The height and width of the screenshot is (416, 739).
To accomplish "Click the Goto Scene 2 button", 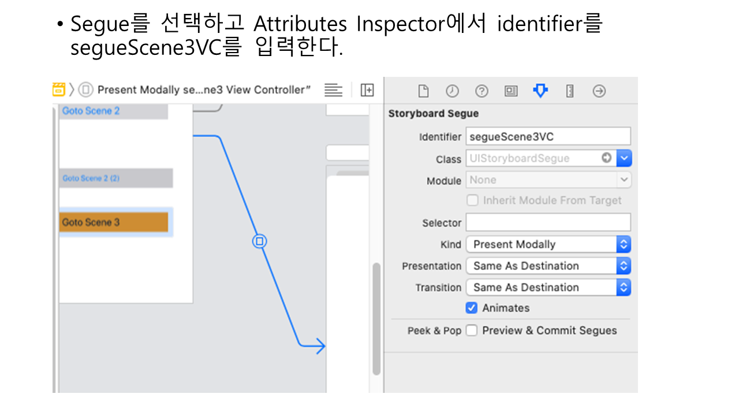I will tap(113, 111).
